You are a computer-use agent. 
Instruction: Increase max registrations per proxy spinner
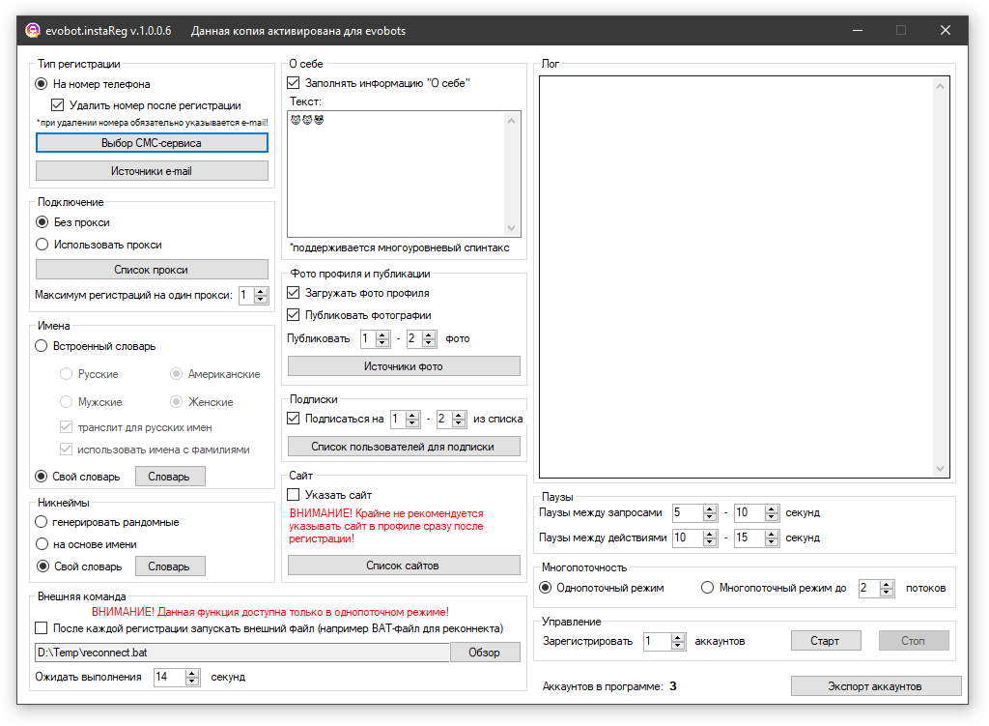(261, 291)
